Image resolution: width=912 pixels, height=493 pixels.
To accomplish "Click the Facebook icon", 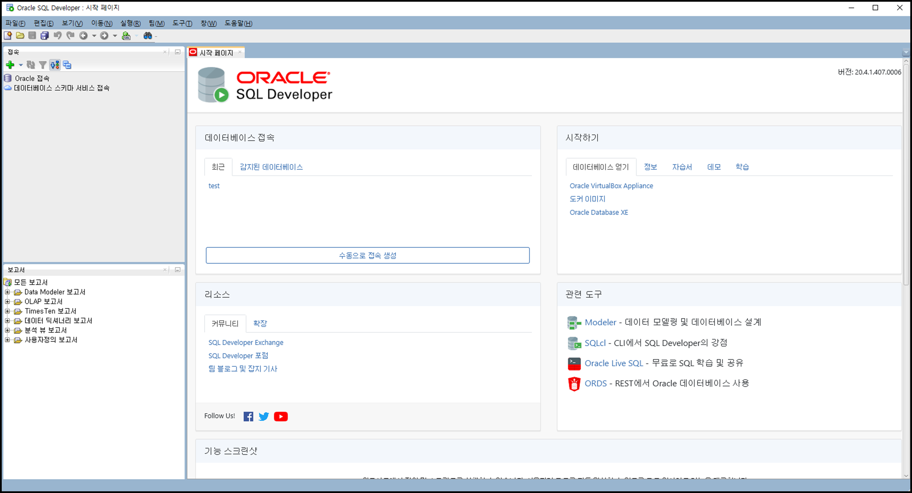I will [248, 416].
